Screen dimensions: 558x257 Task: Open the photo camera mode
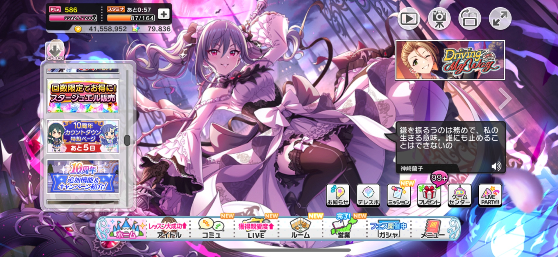pos(439,19)
